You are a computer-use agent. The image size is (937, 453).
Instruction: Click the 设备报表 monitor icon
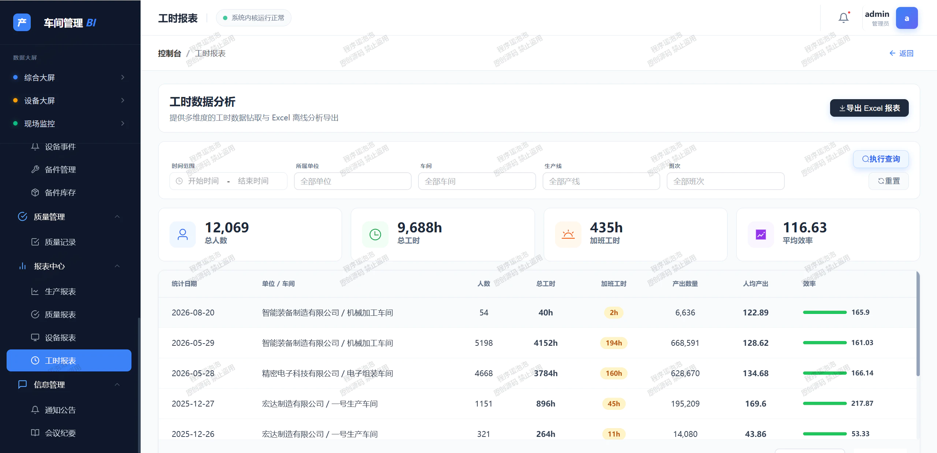[x=35, y=337]
